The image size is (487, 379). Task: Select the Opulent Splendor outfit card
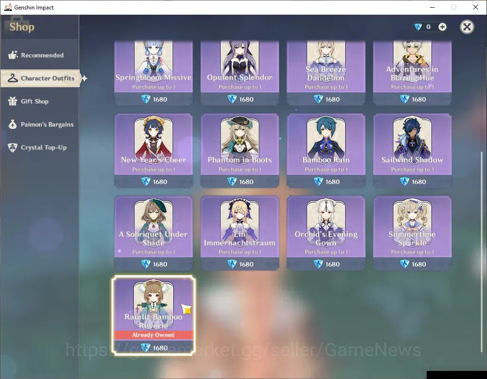coord(240,72)
